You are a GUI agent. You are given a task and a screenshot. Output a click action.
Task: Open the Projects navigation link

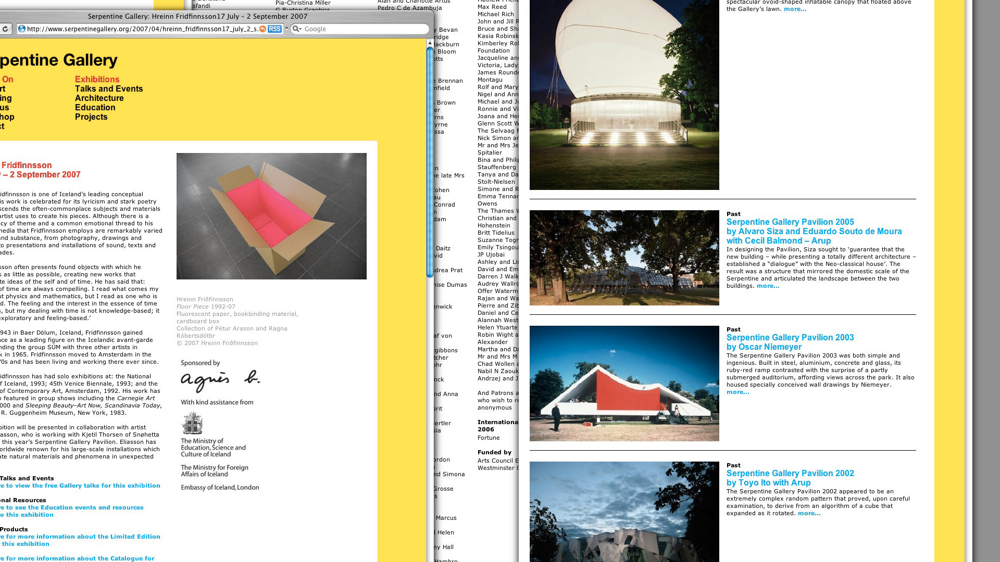[91, 117]
